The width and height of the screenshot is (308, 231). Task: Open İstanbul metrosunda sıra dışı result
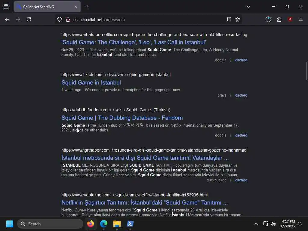[145, 158]
